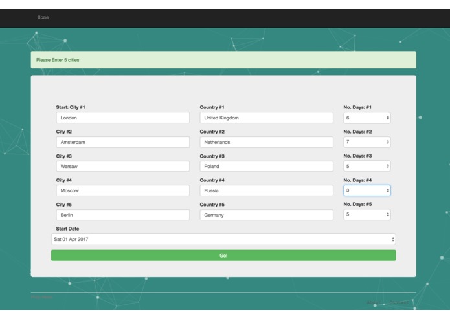The height and width of the screenshot is (319, 450).
Task: Open the Home link in navbar
Action: [43, 17]
